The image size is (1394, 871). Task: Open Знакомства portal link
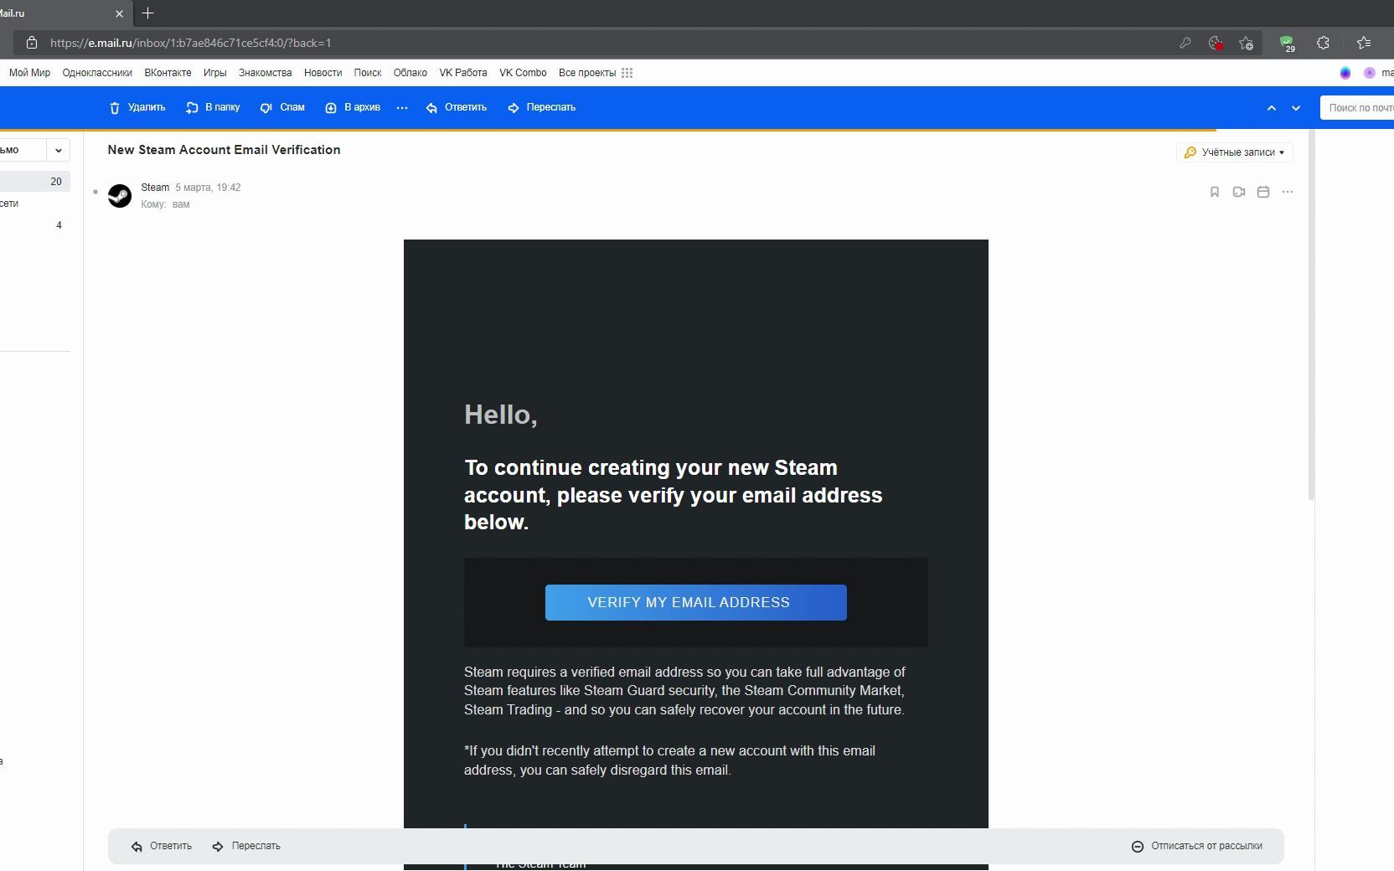(265, 73)
